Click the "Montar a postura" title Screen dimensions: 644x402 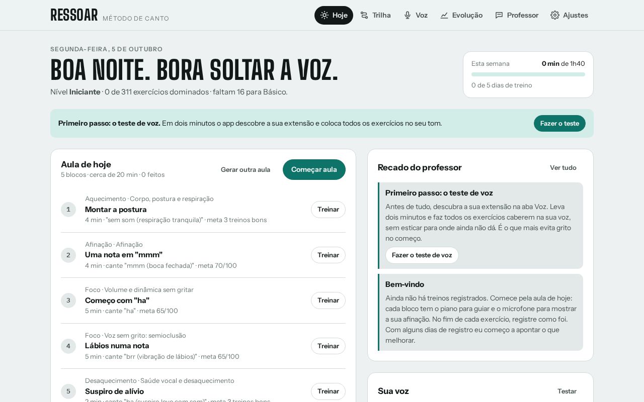pyautogui.click(x=116, y=210)
